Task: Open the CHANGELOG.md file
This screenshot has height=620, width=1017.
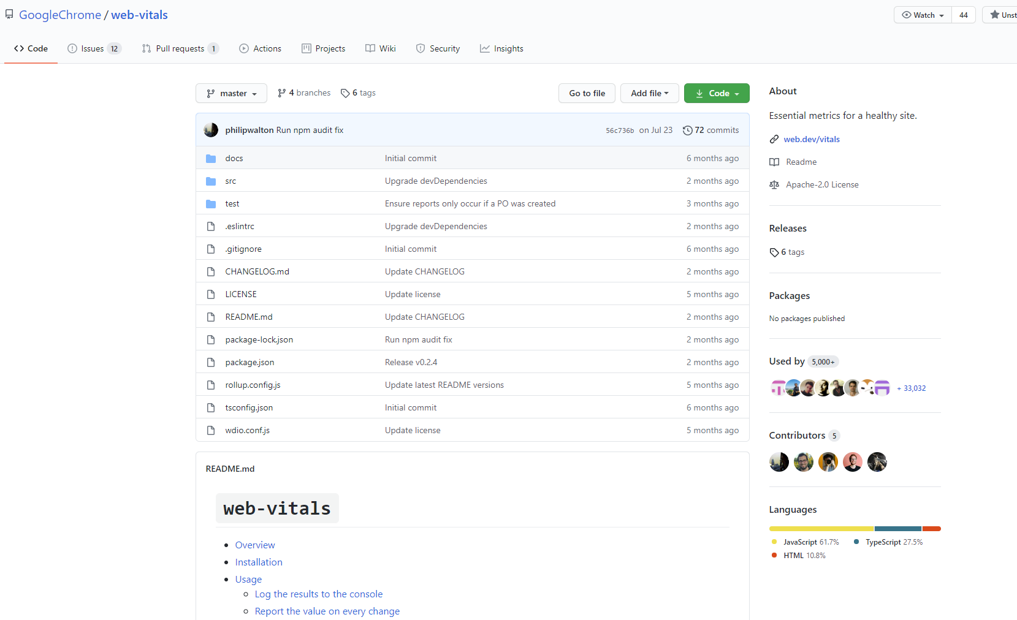Action: (x=257, y=271)
